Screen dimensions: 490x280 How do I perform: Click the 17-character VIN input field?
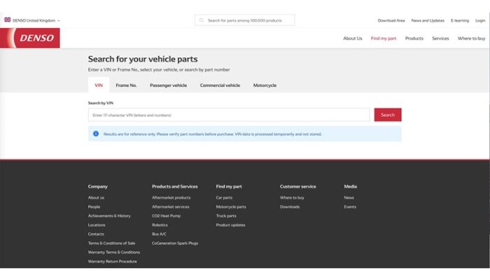tap(229, 115)
